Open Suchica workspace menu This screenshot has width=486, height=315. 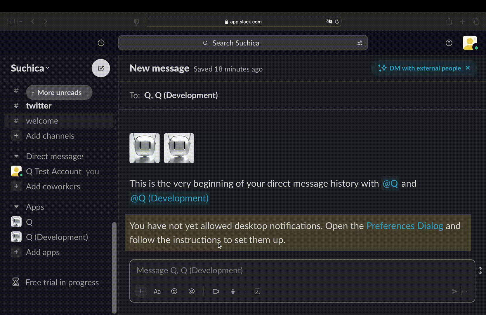(30, 68)
